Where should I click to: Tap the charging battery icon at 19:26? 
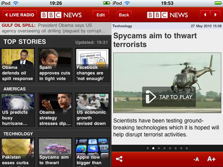(107, 3)
